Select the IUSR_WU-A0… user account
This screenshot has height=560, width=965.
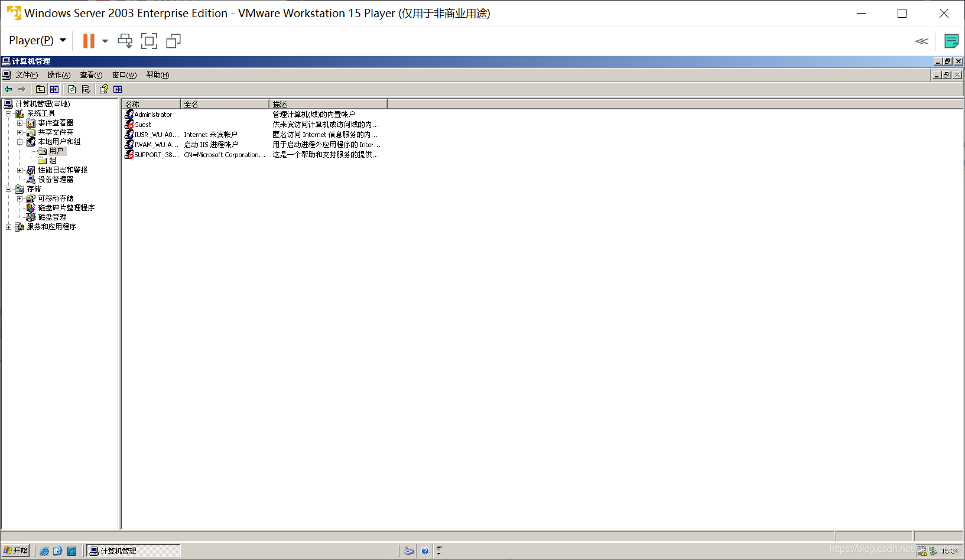(x=157, y=135)
